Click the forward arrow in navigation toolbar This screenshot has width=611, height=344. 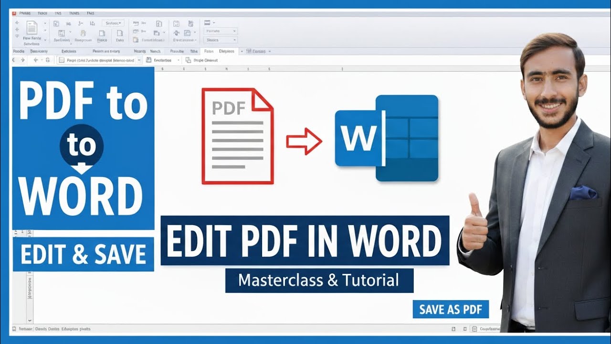22,60
